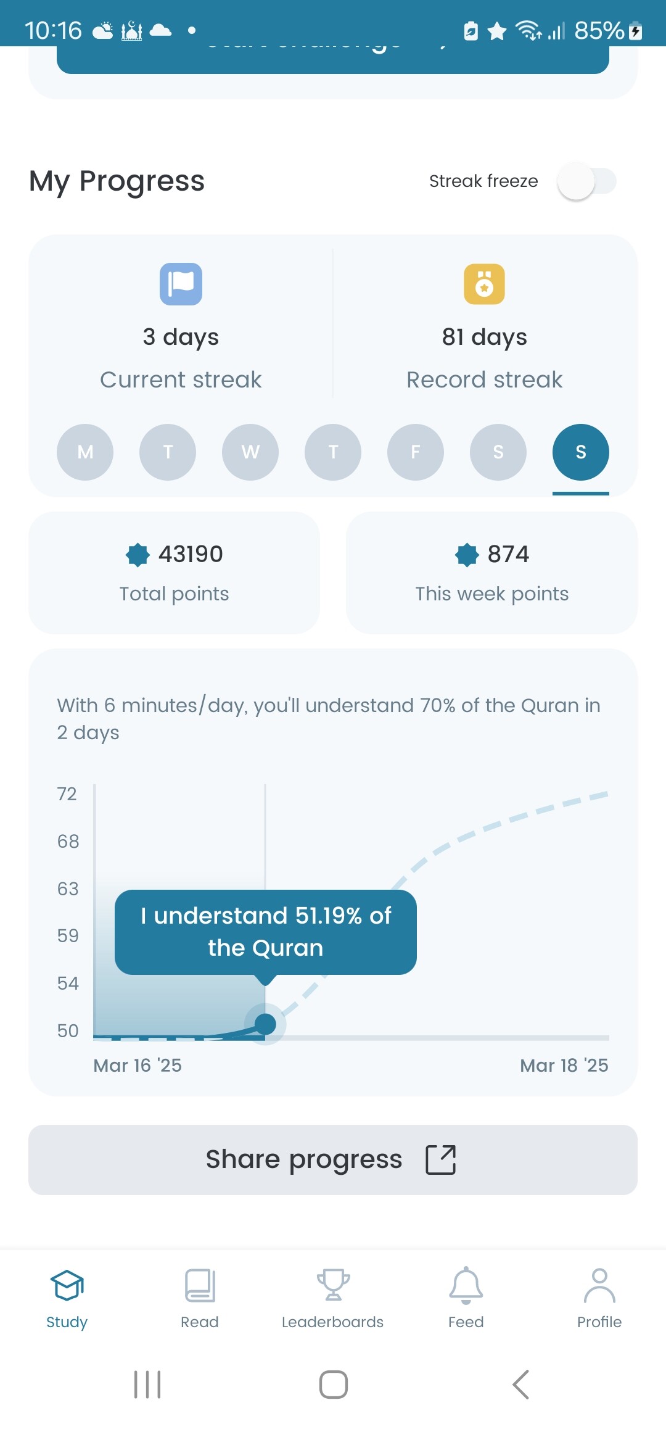Select the highlighted Sunday day circle
This screenshot has width=666, height=1429.
click(x=581, y=452)
